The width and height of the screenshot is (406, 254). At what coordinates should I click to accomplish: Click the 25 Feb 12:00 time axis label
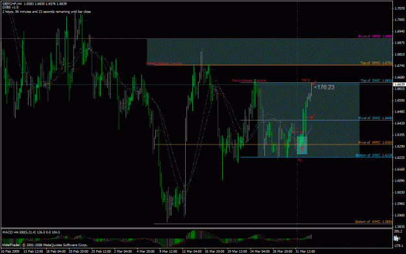[101, 251]
